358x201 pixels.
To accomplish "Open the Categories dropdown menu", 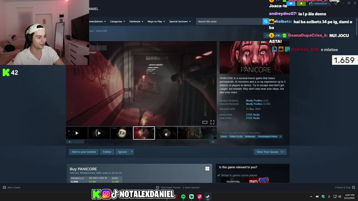I will tap(117, 21).
